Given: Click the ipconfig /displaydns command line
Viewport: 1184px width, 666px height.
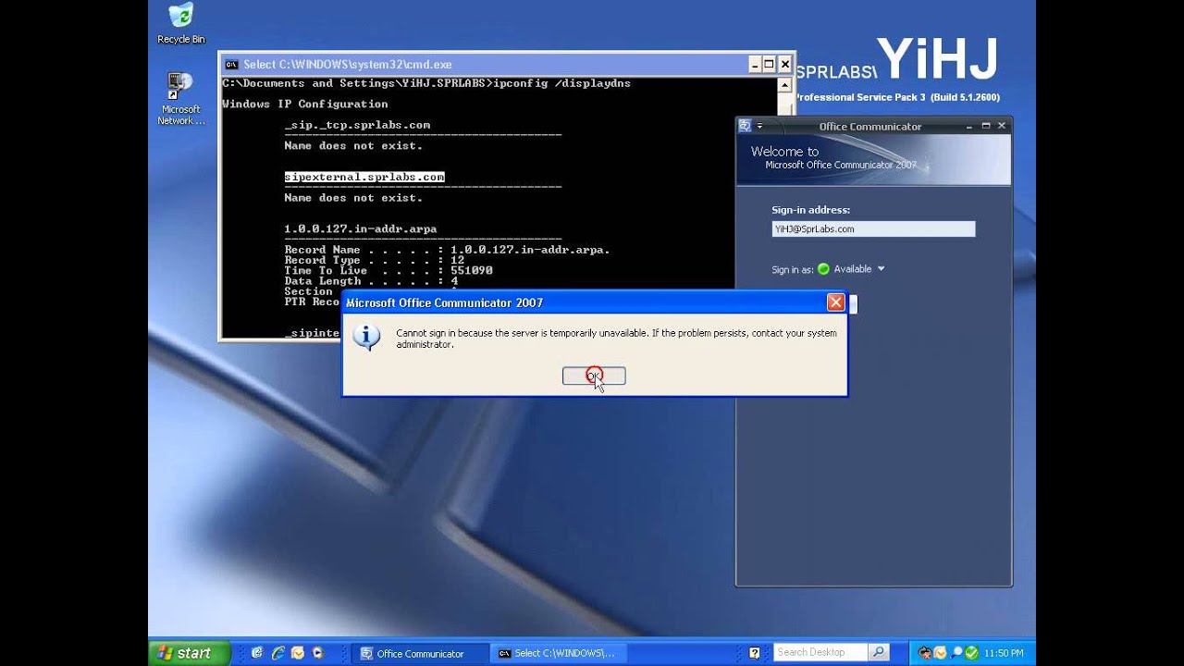Looking at the screenshot, I should click(426, 83).
